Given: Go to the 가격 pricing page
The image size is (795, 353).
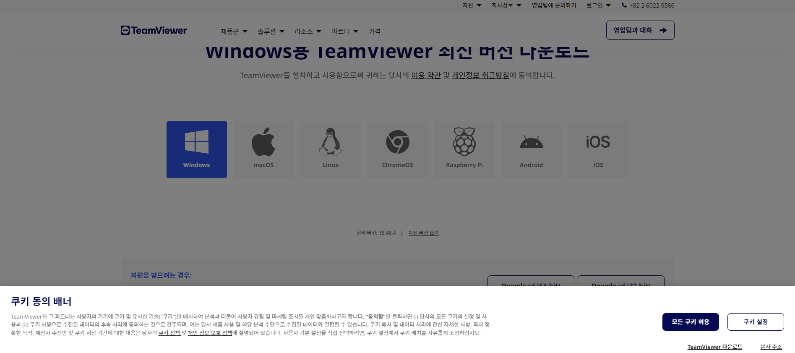Looking at the screenshot, I should [375, 31].
